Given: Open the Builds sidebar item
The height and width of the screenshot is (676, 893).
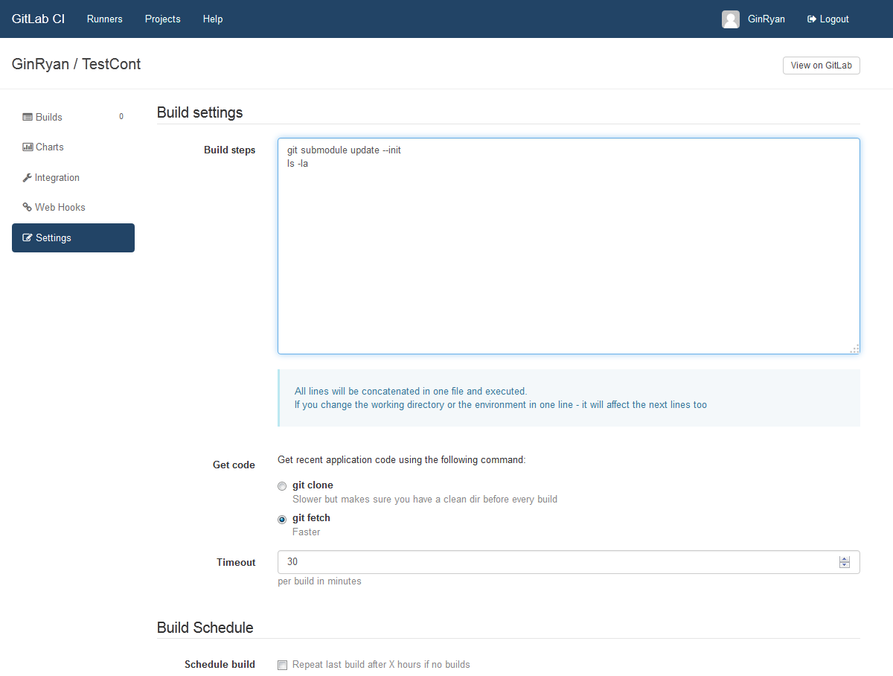Looking at the screenshot, I should (73, 117).
